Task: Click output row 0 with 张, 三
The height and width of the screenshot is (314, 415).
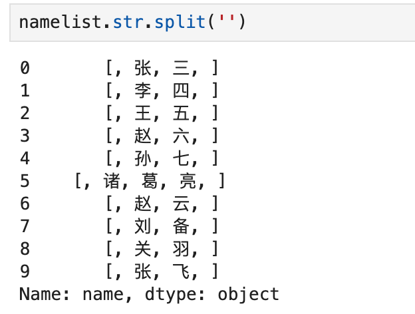Action: pos(119,68)
